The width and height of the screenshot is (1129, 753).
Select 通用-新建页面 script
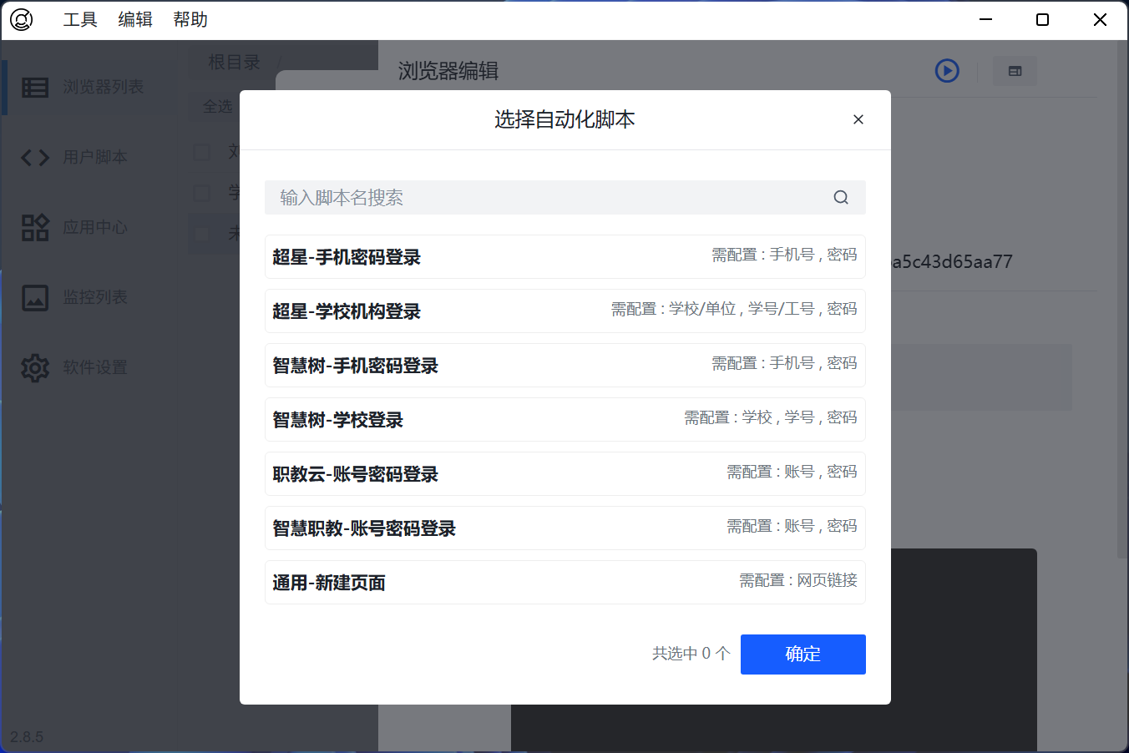coord(564,583)
